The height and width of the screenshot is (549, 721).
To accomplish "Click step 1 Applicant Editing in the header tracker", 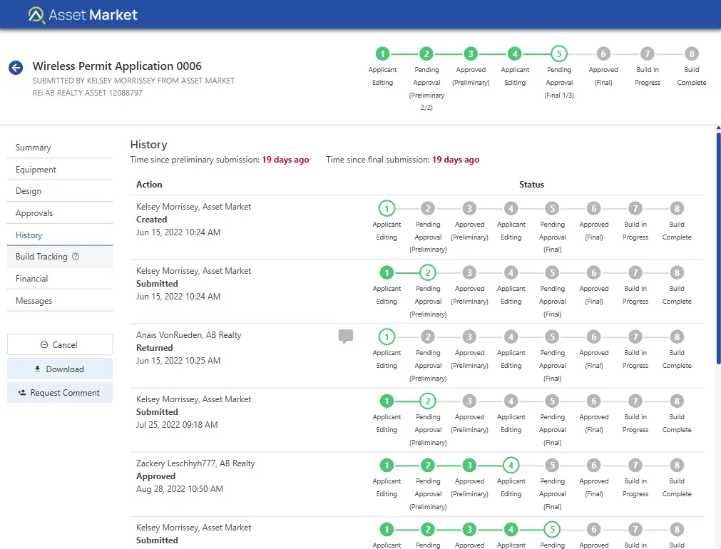I will pos(382,53).
